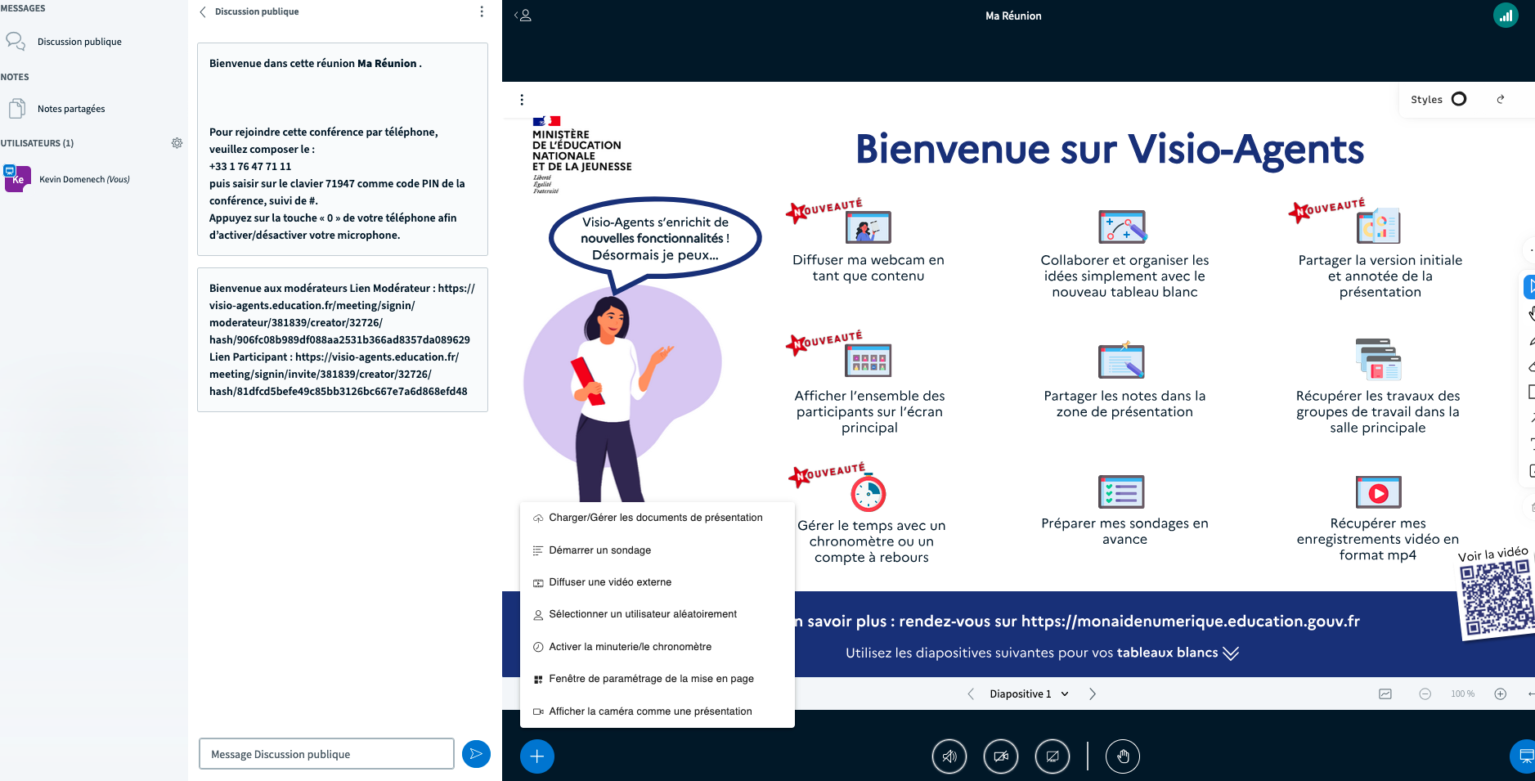This screenshot has height=781, width=1535.
Task: Click the blue plus Actions button
Action: click(536, 756)
